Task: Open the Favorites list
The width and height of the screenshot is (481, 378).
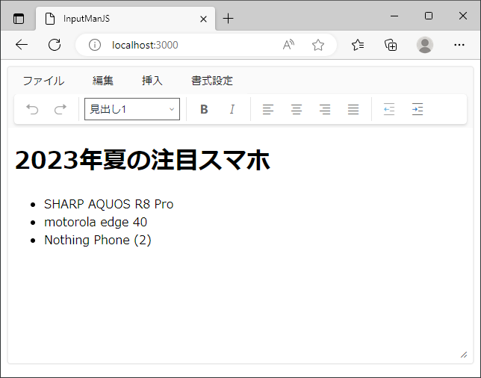Action: [x=358, y=45]
